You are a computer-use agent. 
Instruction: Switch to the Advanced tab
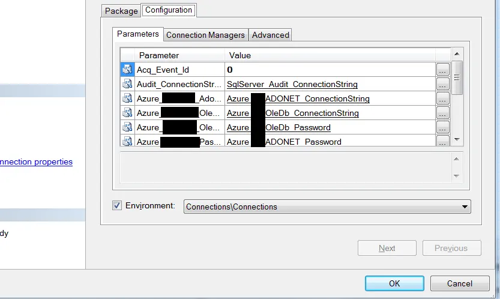click(270, 35)
